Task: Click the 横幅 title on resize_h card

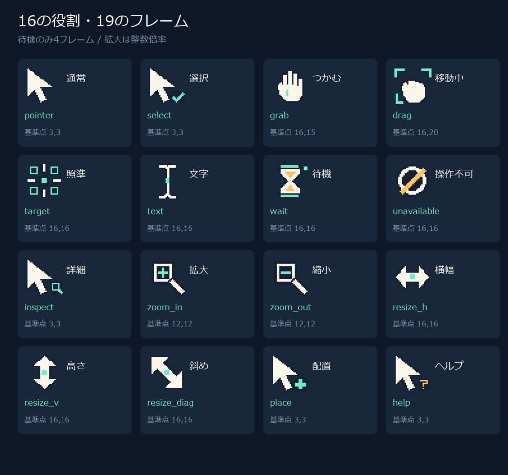Action: (444, 270)
